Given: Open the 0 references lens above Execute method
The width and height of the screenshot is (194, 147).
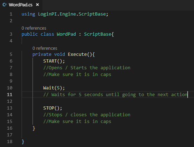Looking at the screenshot, I should coord(45,48).
